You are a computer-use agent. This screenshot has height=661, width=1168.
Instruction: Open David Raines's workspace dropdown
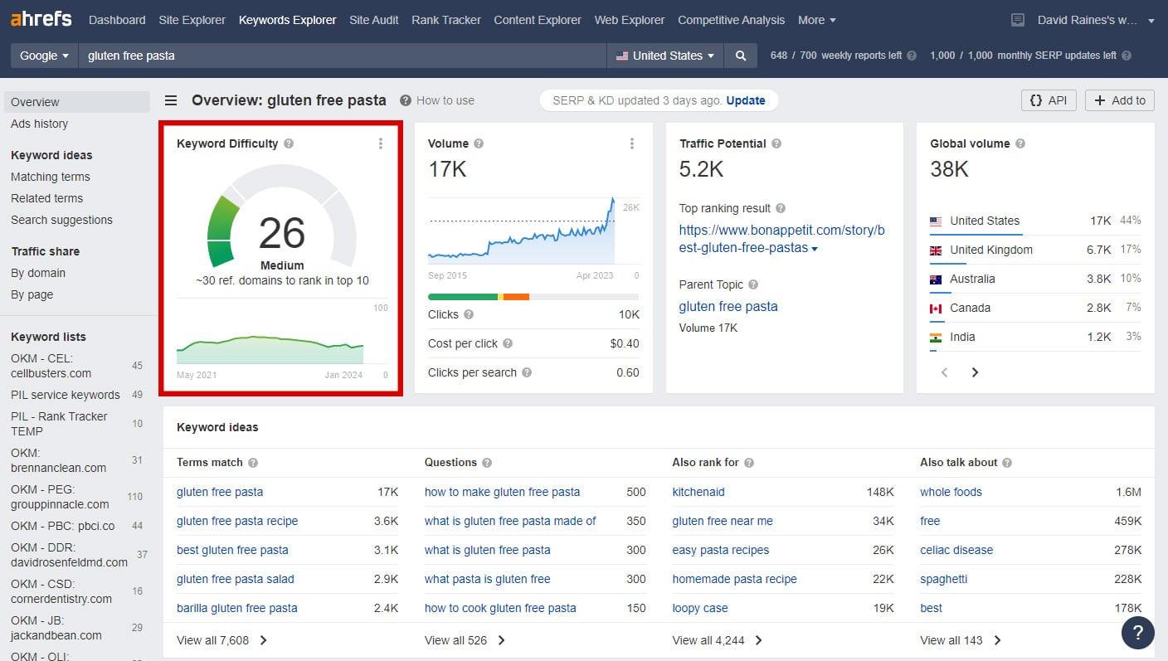1095,20
